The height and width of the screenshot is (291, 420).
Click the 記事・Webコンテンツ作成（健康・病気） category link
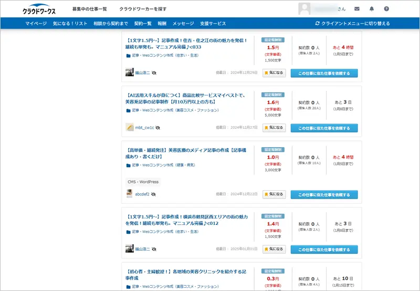click(x=163, y=165)
